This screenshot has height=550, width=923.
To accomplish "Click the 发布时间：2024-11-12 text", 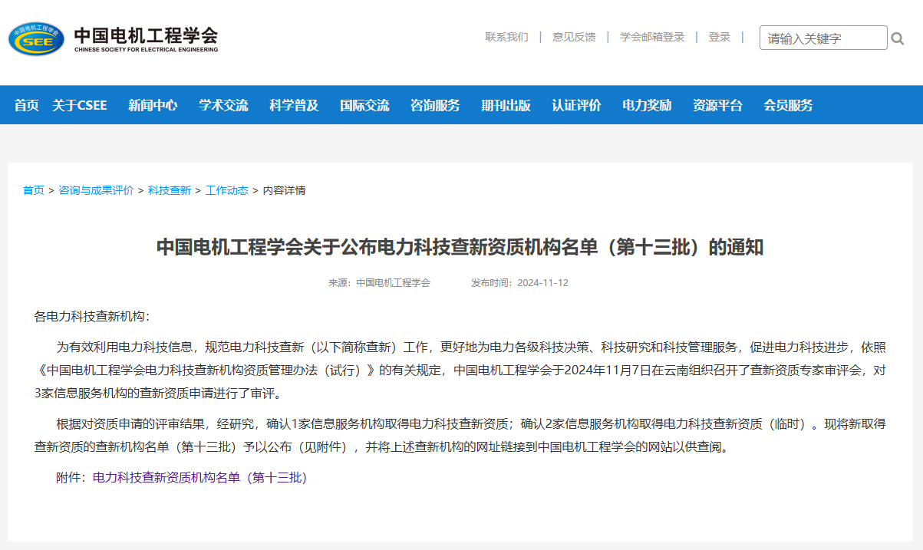I will (x=519, y=282).
